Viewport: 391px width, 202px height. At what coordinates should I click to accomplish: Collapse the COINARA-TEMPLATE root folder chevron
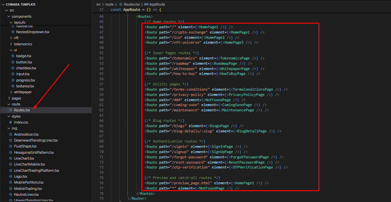point(3,5)
